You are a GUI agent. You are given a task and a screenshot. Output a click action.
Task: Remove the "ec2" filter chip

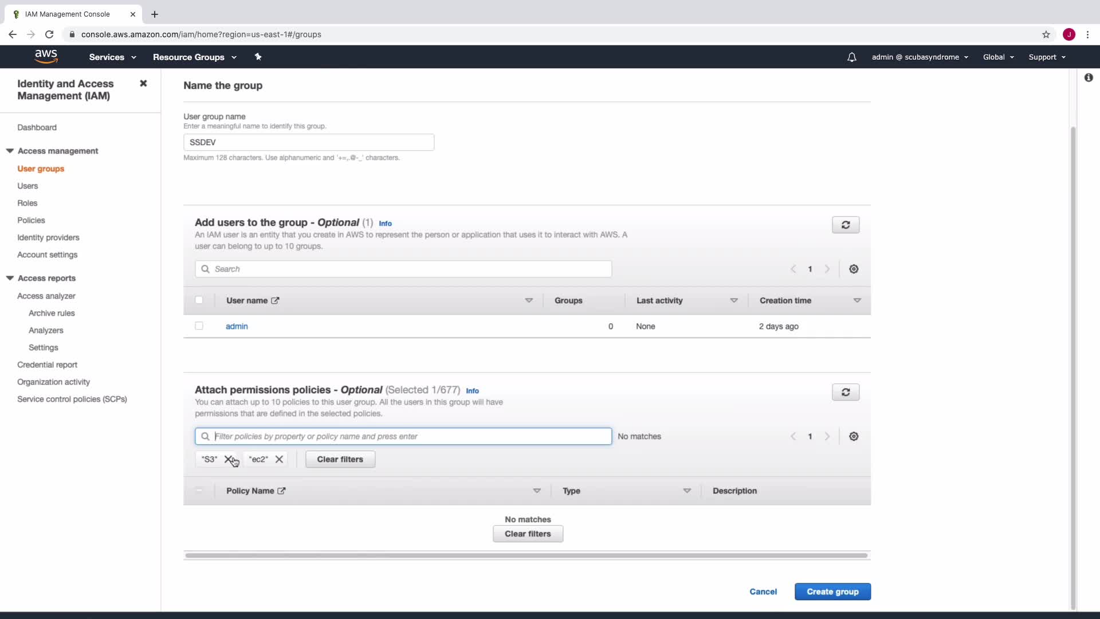[x=279, y=459]
